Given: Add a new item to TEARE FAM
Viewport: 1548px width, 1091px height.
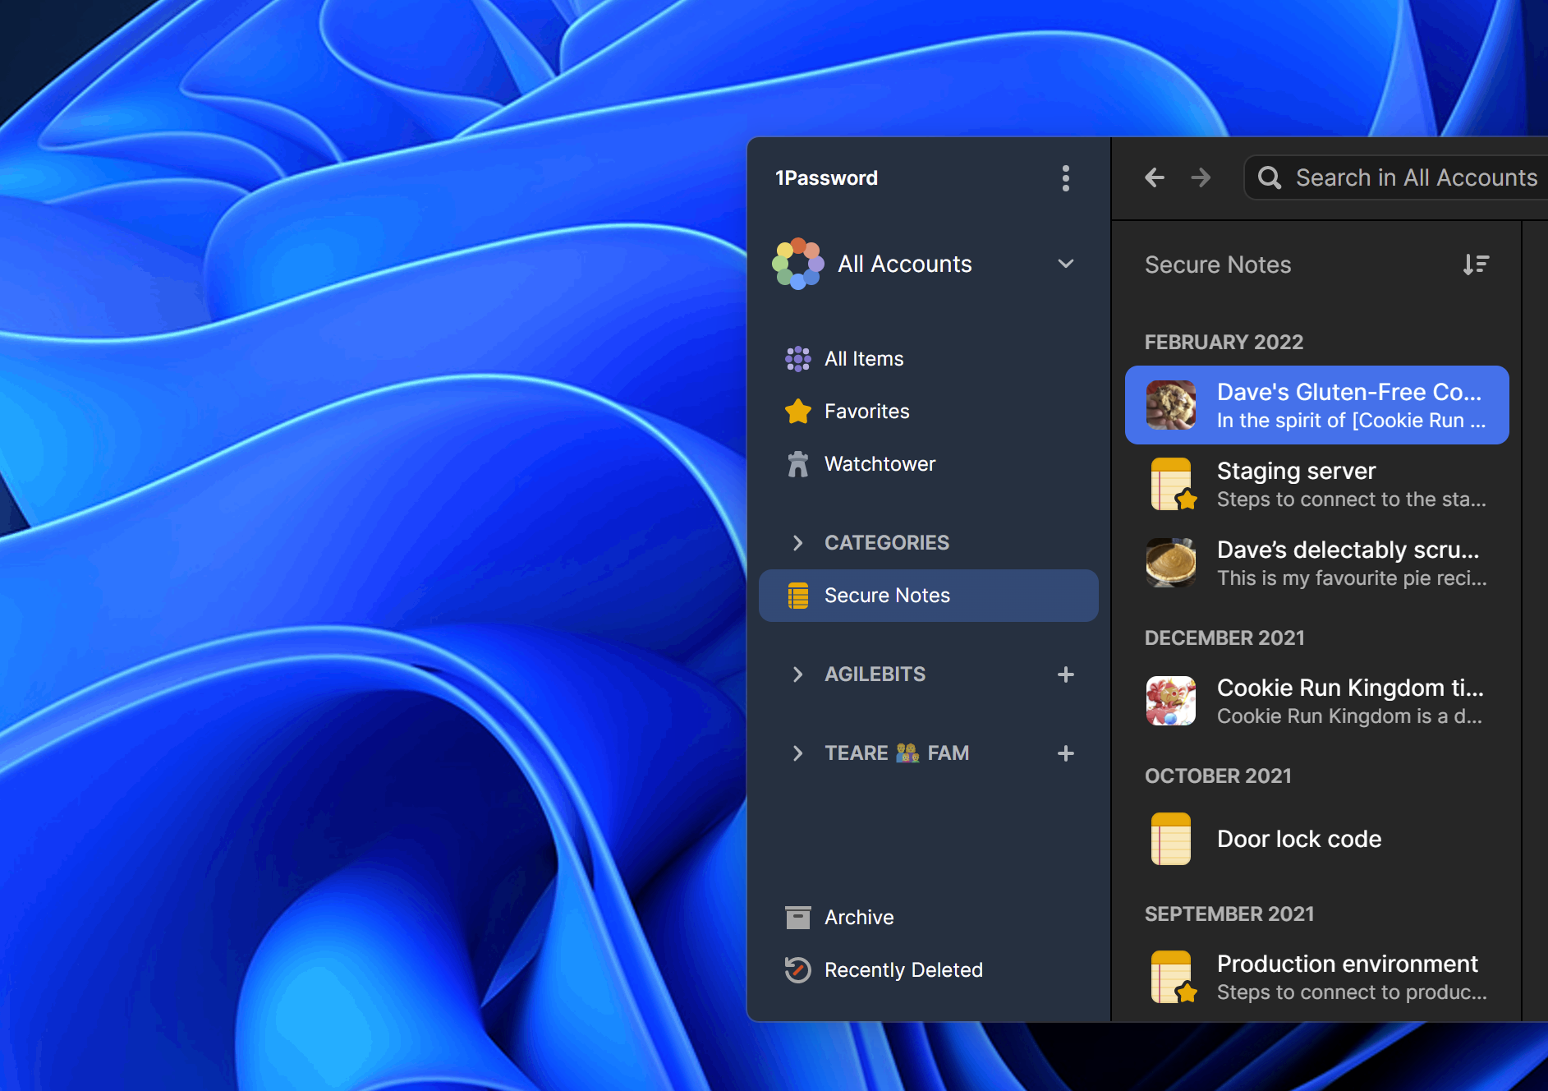Looking at the screenshot, I should (x=1065, y=753).
